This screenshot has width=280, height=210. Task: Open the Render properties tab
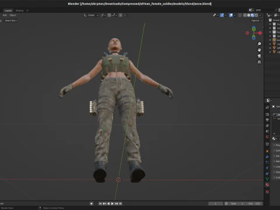point(267,114)
